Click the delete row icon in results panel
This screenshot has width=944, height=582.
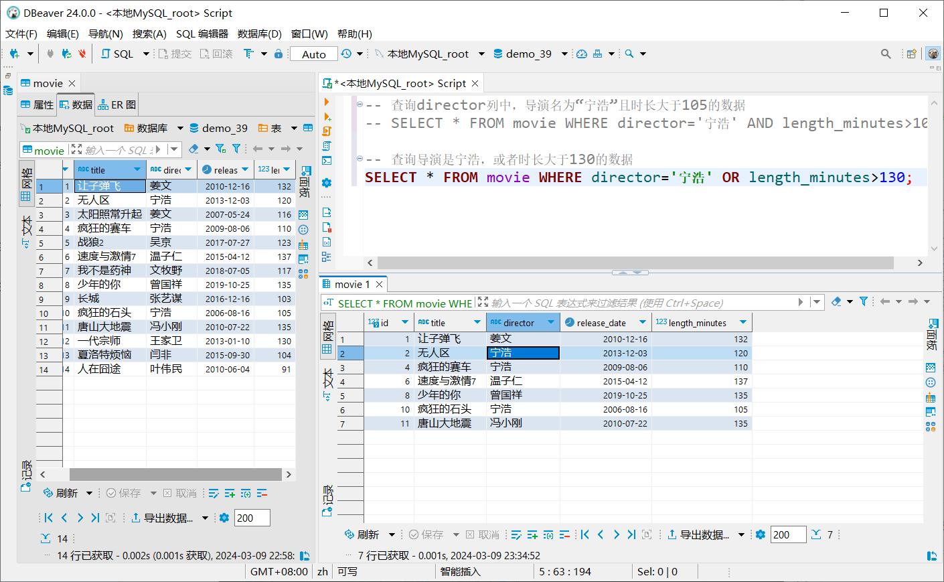pos(564,534)
